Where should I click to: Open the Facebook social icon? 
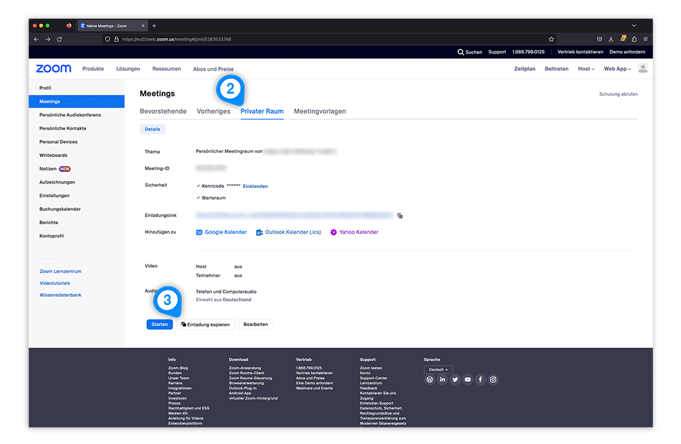coord(481,380)
